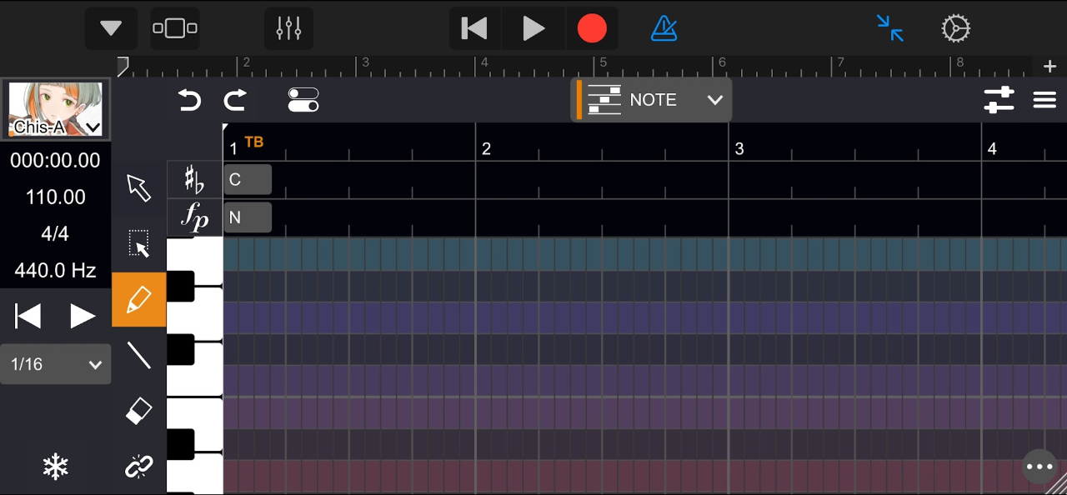The image size is (1067, 495).
Task: Open the NOTE mode dropdown
Action: coord(652,100)
